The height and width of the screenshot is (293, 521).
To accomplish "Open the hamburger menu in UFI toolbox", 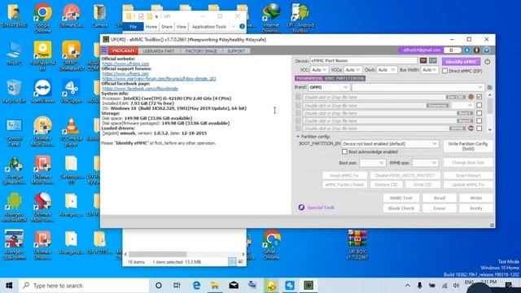I will (x=104, y=50).
